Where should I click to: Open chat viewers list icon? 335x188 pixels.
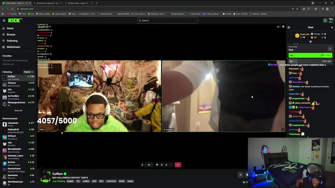coord(332,27)
